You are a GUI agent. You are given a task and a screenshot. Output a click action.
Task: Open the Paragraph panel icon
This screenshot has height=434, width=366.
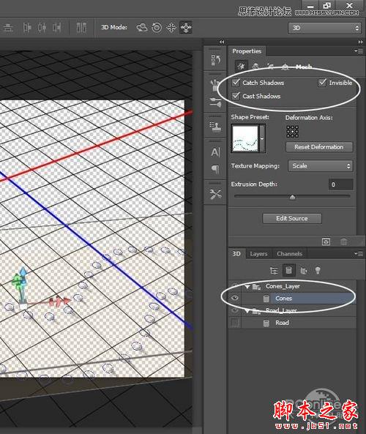215,168
